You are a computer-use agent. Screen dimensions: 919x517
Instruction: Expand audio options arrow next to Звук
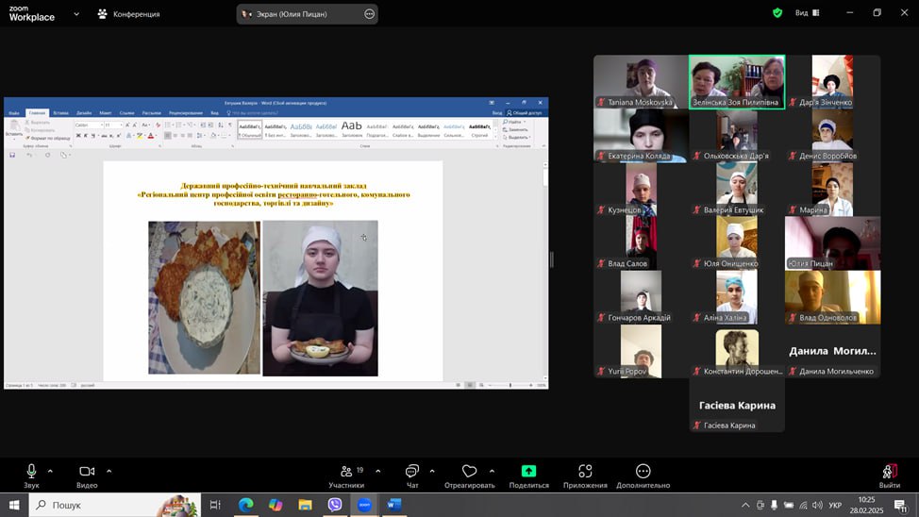tap(50, 471)
